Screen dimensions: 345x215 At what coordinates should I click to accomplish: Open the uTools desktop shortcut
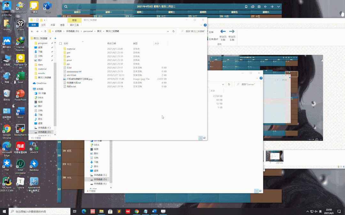pyautogui.click(x=20, y=25)
